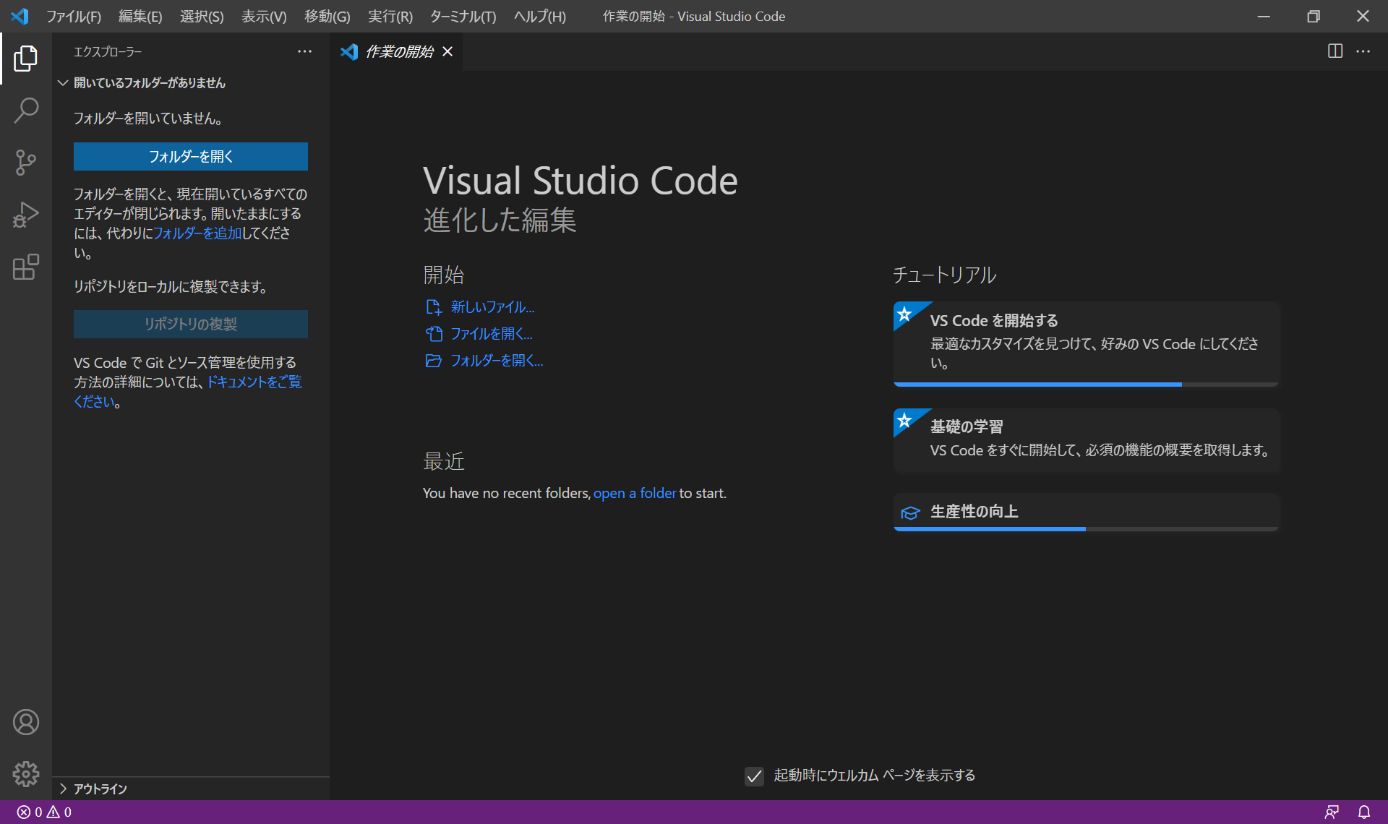Open the ターミナル(T) menu
The height and width of the screenshot is (824, 1388).
[463, 16]
